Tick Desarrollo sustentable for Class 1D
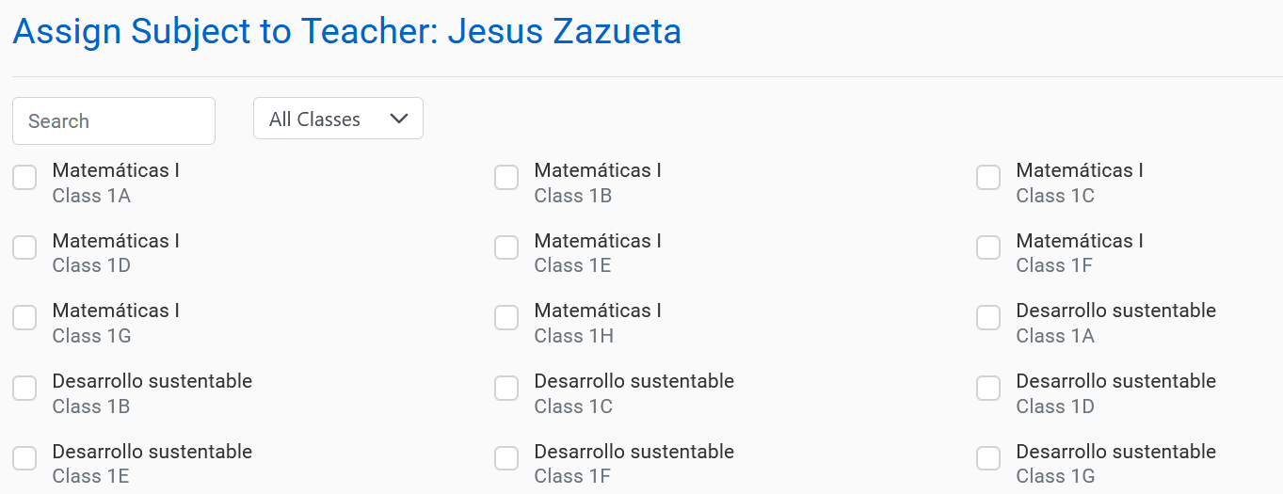The image size is (1283, 494). pos(988,388)
